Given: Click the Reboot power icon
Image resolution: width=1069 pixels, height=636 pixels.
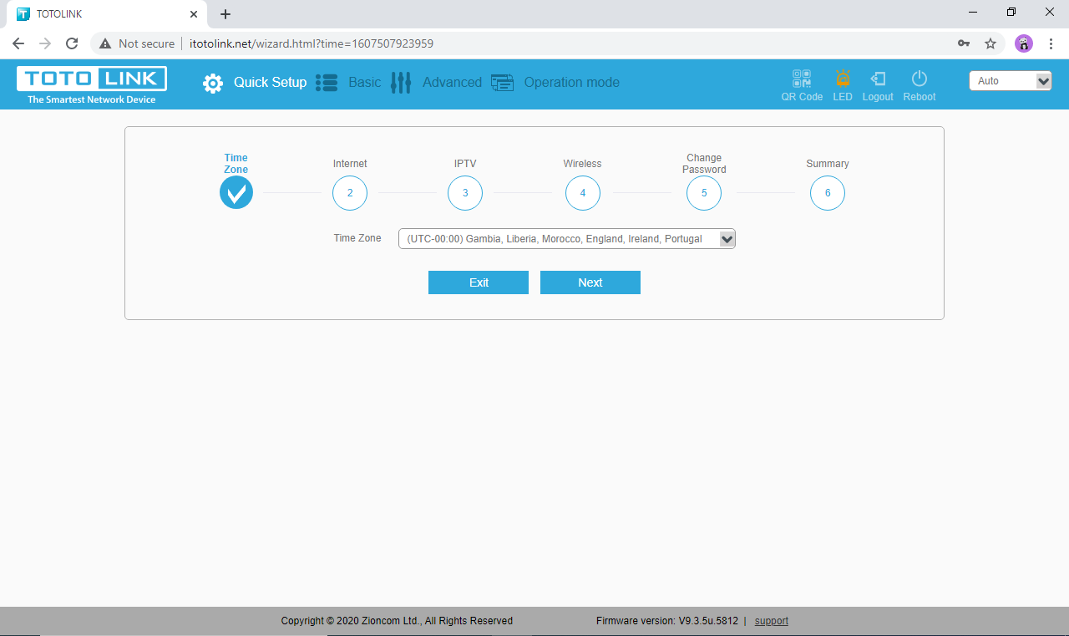Looking at the screenshot, I should (920, 79).
